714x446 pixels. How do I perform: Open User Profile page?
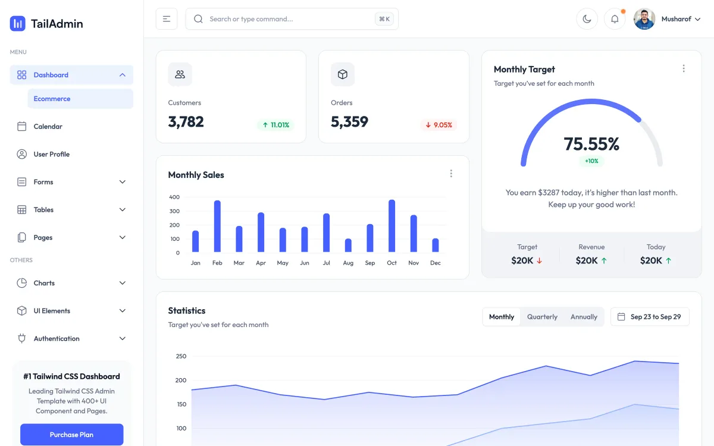[71, 154]
